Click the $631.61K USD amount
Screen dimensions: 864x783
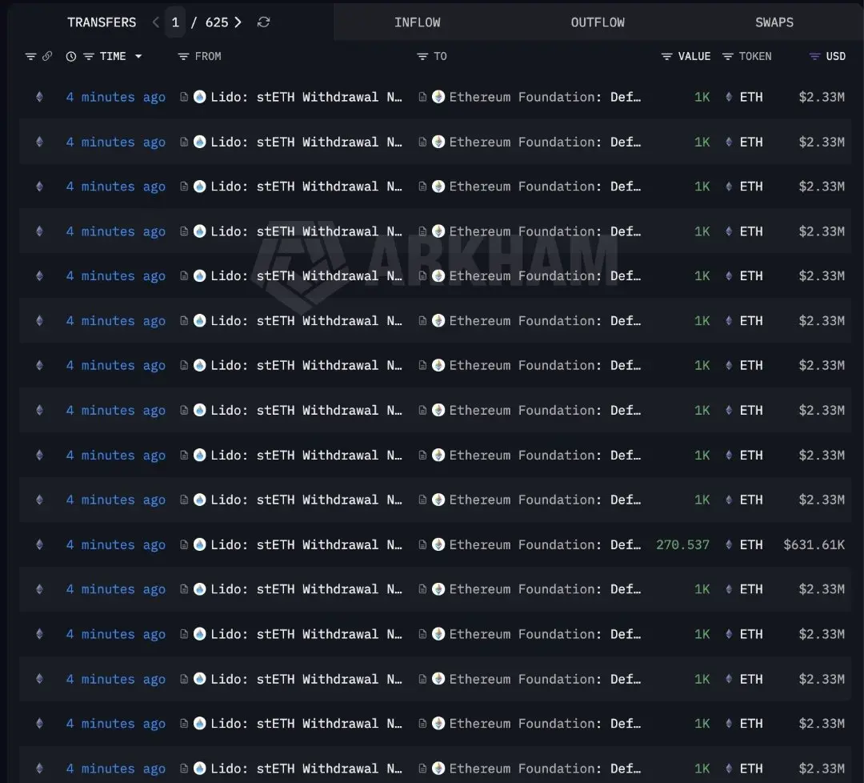tap(814, 544)
